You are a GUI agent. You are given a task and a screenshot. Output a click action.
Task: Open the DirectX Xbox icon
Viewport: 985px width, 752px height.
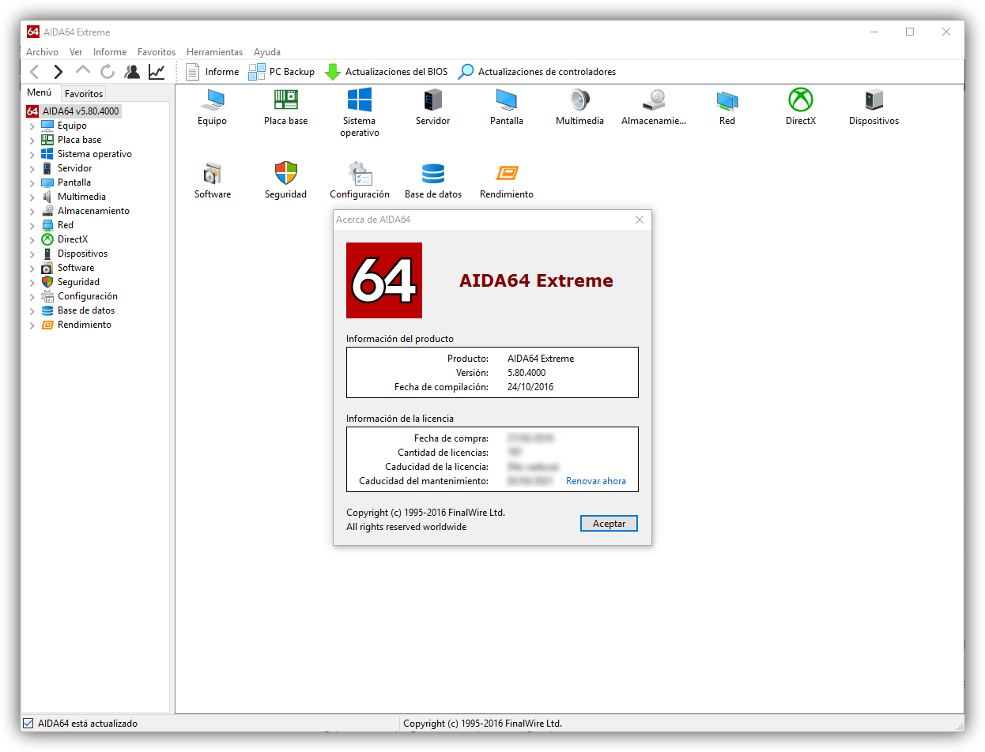(801, 100)
